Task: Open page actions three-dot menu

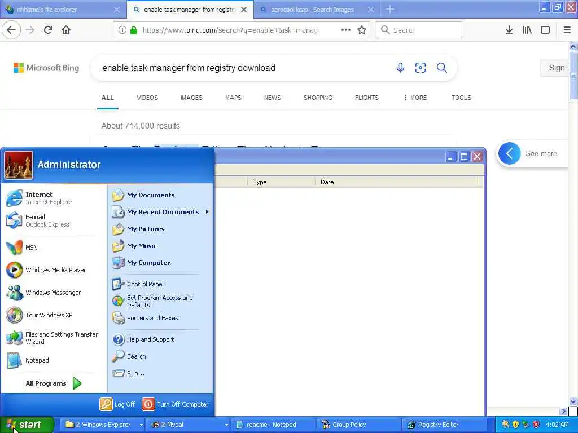Action: tap(346, 30)
